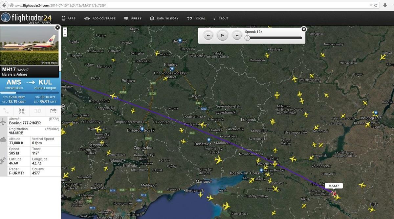Viewport: 394px width, 219px height.
Task: Play the flight playback
Action: pos(223,35)
